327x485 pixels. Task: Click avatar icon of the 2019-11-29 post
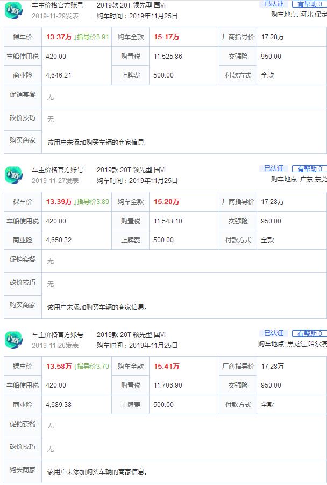(13, 10)
